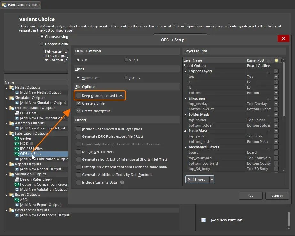
Task: Click the Fabrication Outputs folder icon
Action: coord(12,134)
